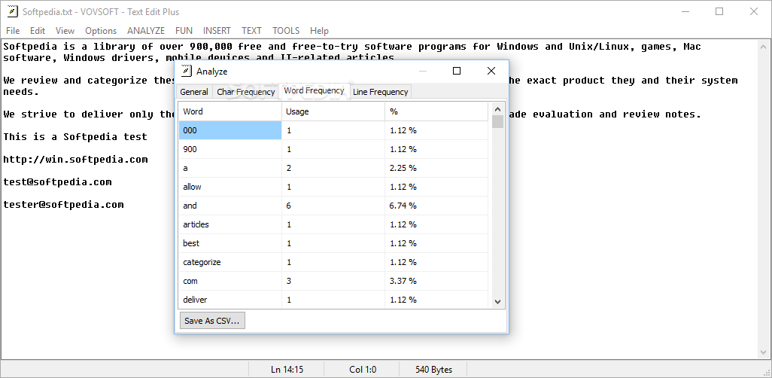Open the Options menu
This screenshot has width=772, height=378.
101,31
